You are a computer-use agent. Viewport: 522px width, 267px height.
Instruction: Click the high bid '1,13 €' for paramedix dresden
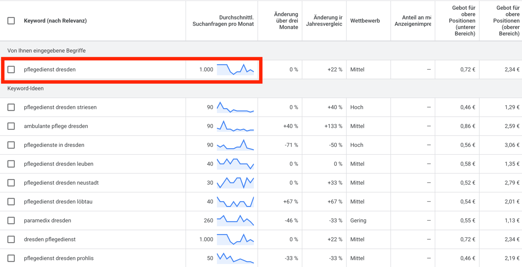pyautogui.click(x=512, y=221)
